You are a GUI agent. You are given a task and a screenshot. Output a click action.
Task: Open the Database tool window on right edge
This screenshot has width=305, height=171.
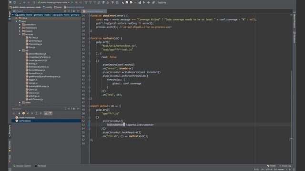pyautogui.click(x=295, y=38)
